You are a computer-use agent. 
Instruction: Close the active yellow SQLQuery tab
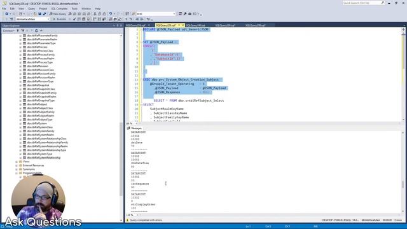(183, 25)
